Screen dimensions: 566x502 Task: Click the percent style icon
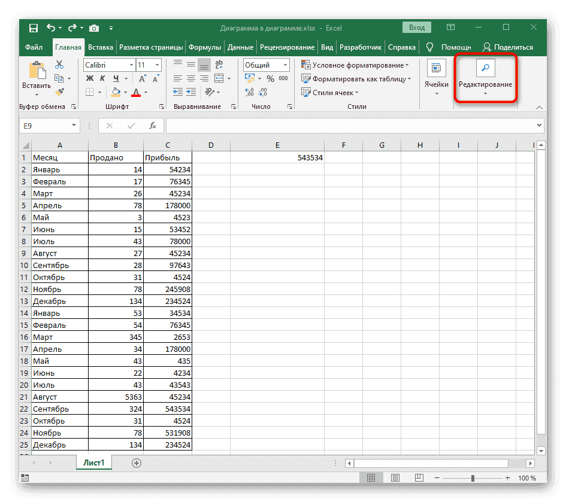coord(270,78)
